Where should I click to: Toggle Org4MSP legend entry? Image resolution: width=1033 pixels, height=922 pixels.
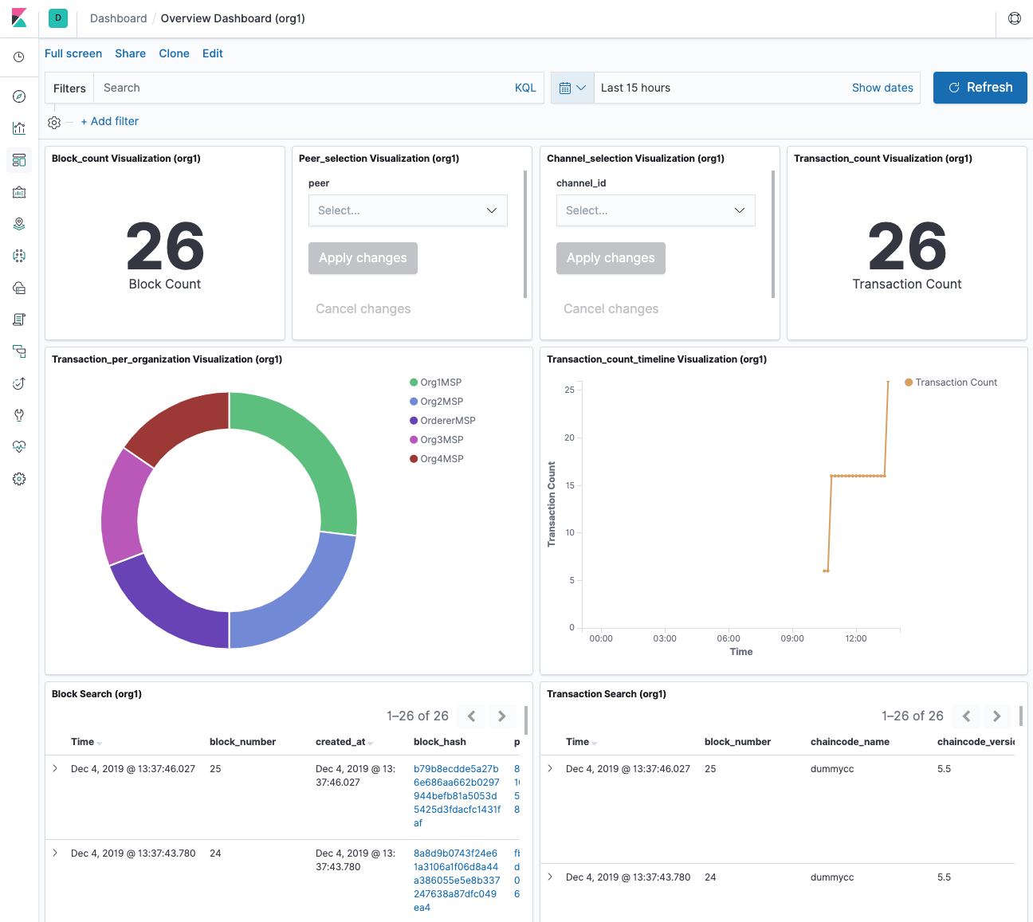pos(436,459)
